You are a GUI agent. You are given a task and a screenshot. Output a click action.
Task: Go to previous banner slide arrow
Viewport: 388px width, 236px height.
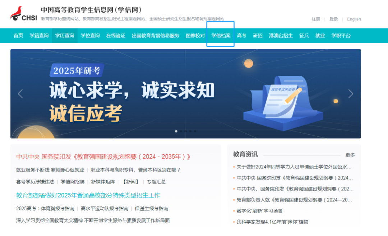point(20,94)
